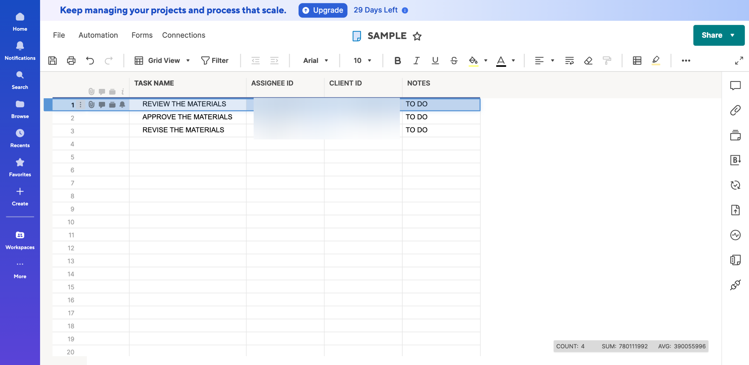Click the Print icon
This screenshot has height=365, width=749.
click(x=71, y=61)
